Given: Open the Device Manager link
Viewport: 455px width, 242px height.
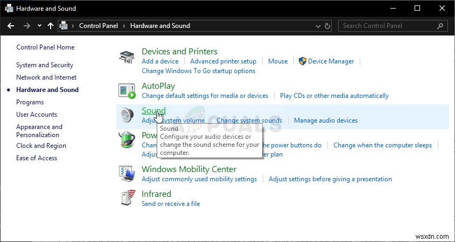Looking at the screenshot, I should [x=331, y=61].
